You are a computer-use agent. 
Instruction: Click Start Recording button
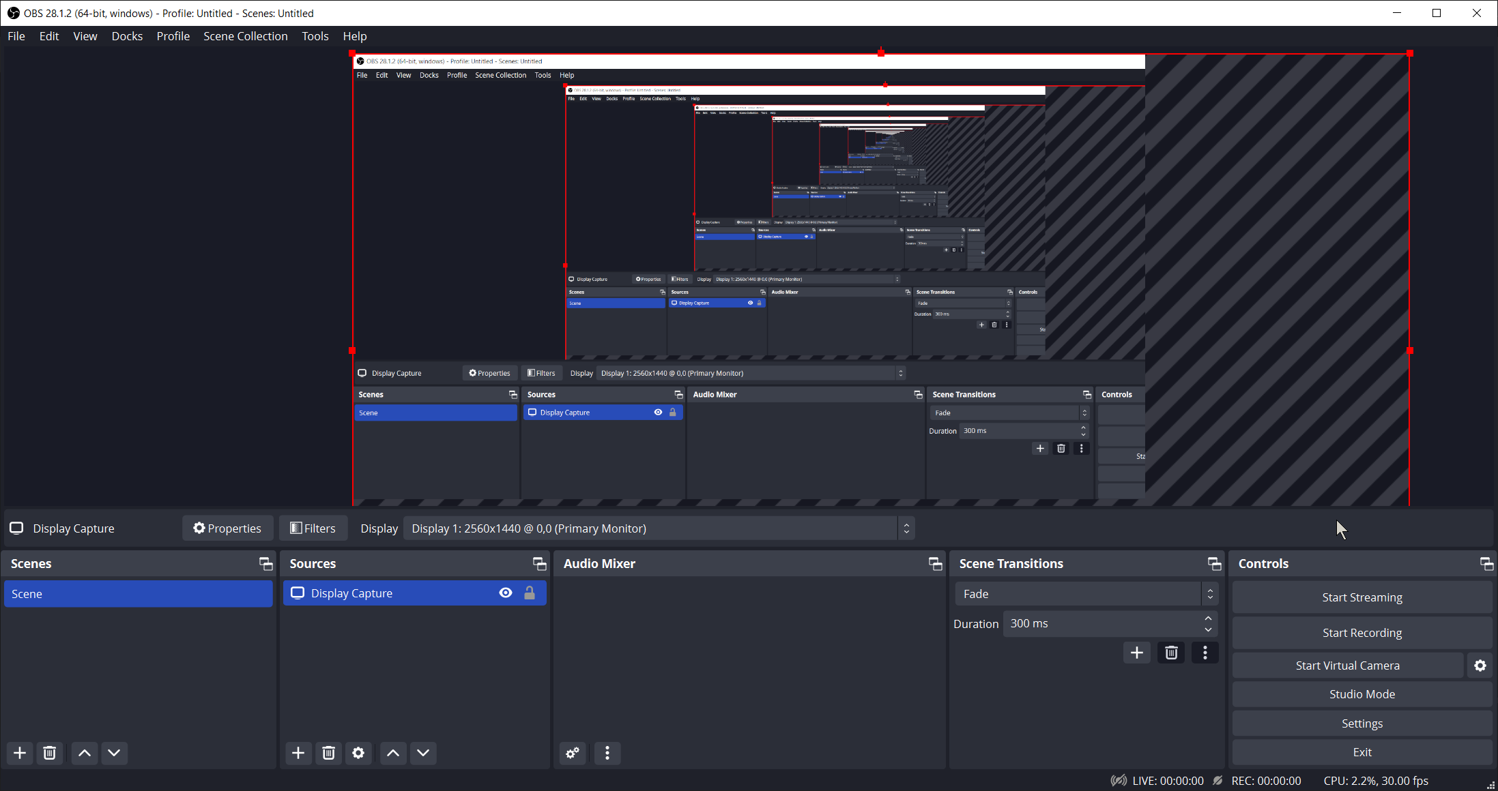click(1362, 633)
